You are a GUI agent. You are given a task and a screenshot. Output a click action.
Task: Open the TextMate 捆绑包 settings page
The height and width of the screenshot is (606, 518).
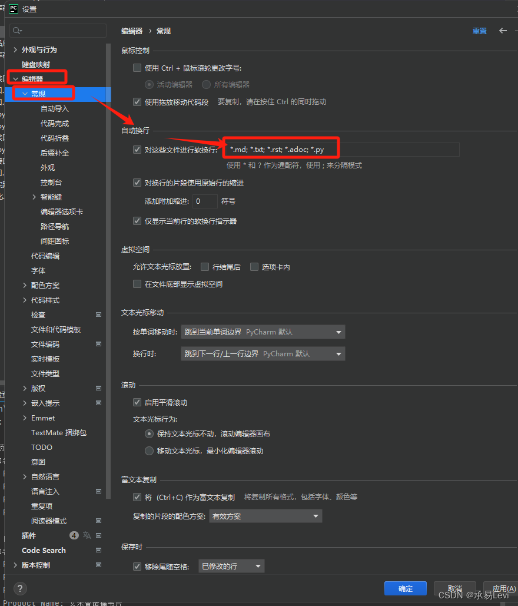coord(59,432)
